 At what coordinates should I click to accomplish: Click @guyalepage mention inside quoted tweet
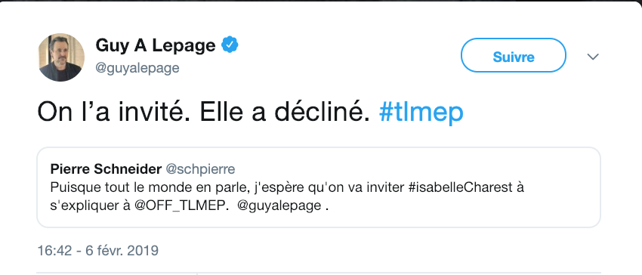[279, 205]
